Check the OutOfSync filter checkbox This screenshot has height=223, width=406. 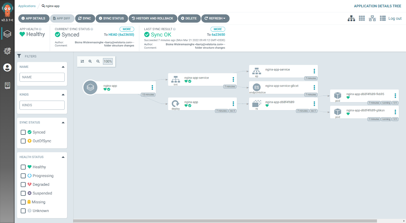(x=23, y=141)
